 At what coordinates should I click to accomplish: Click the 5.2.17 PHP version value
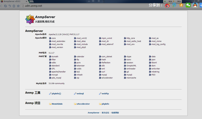tap(51, 53)
